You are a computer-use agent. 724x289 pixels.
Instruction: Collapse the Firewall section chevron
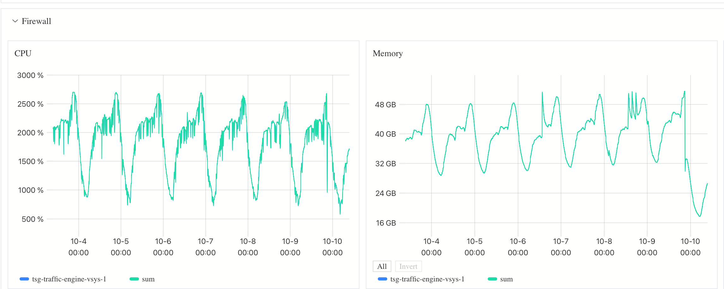pyautogui.click(x=15, y=21)
